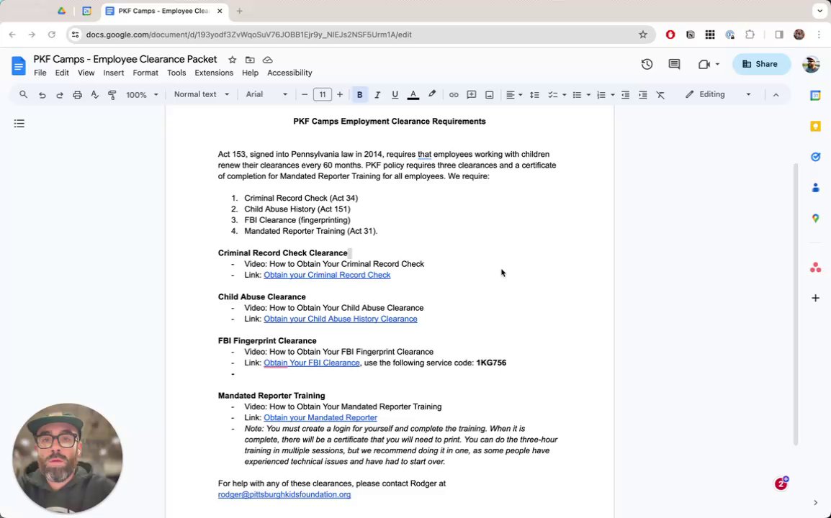Collapse the toolbar with the chevron

pos(776,95)
